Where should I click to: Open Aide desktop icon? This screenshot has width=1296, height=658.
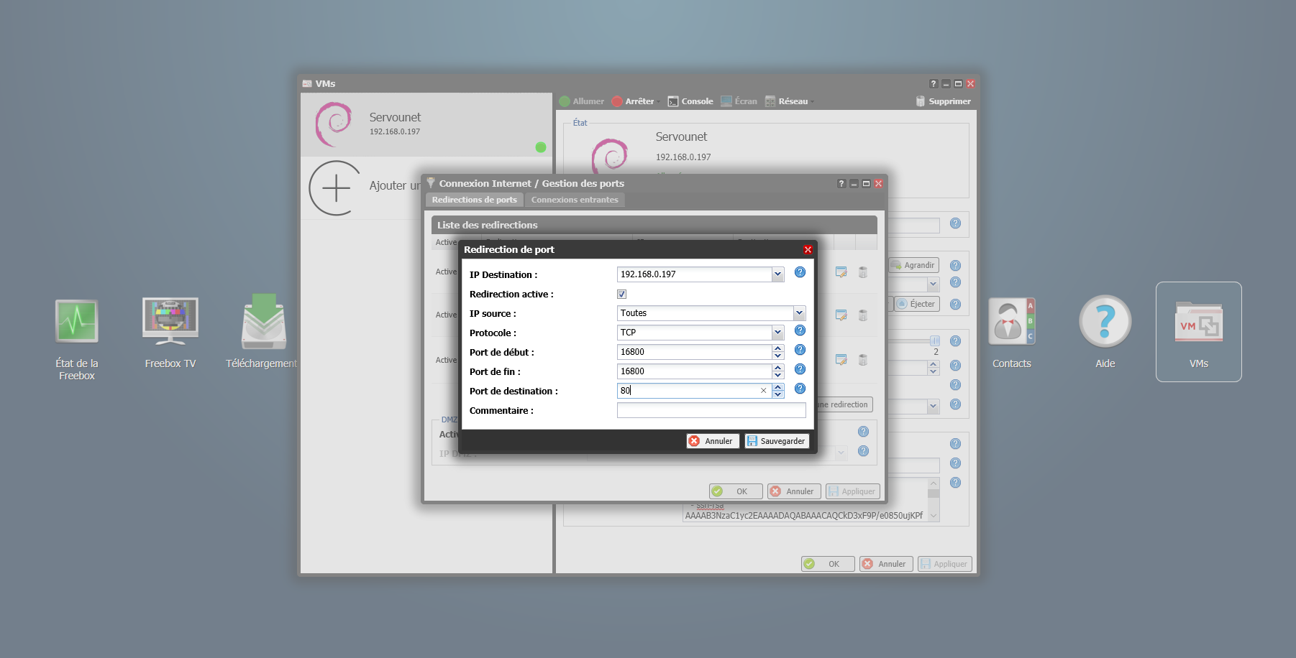(1105, 332)
